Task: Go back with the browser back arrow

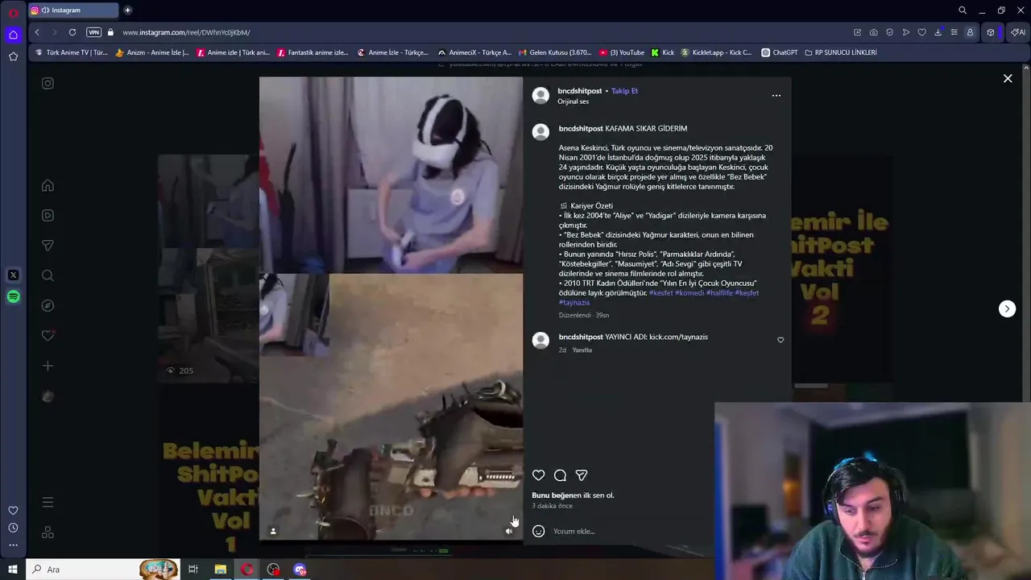Action: 37,32
